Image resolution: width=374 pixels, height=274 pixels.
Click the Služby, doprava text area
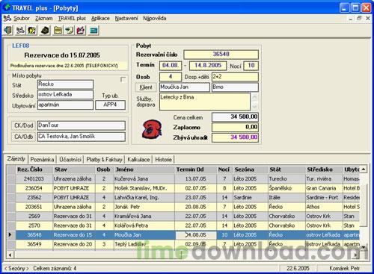click(x=205, y=102)
